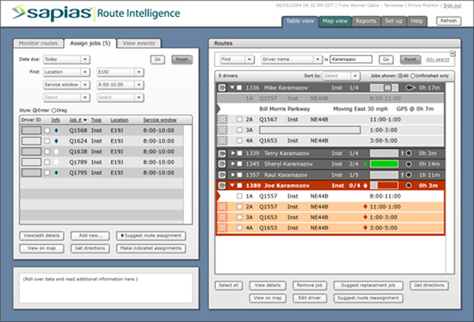The height and width of the screenshot is (322, 474).
Task: Click green up arrow on Sheryl Karamazov row
Action: [x=365, y=164]
